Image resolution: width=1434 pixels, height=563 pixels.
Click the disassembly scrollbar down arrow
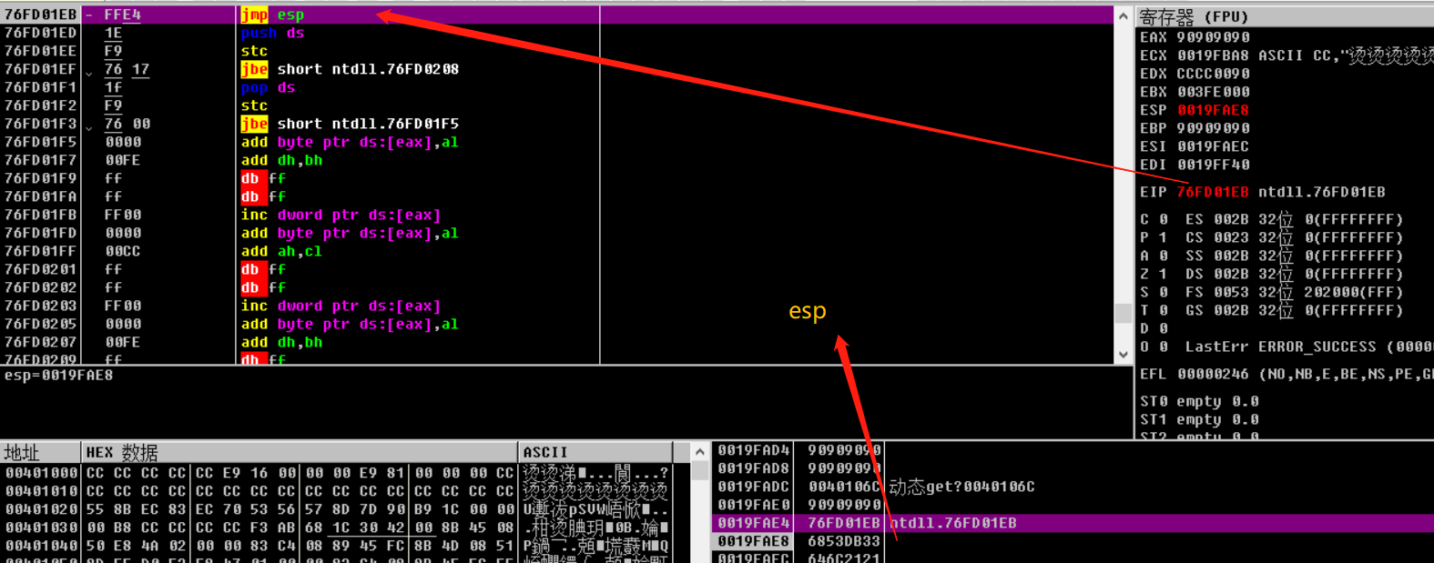[x=1124, y=354]
